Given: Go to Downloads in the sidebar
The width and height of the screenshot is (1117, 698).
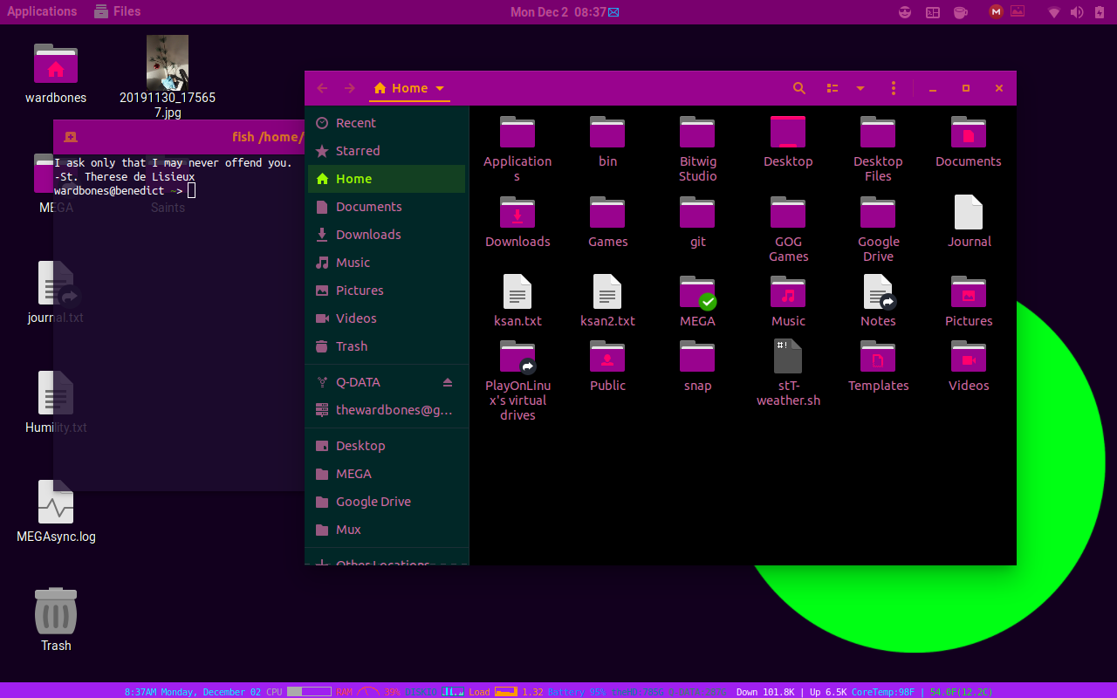Looking at the screenshot, I should click(387, 235).
